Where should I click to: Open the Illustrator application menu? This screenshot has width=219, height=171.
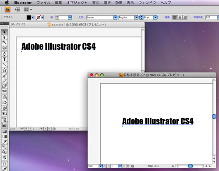pyautogui.click(x=23, y=3)
